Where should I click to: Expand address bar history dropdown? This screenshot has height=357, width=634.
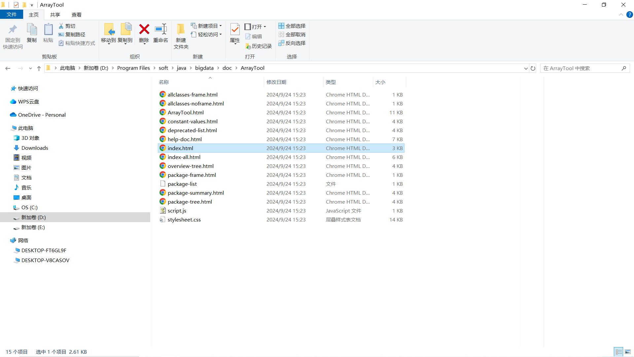pyautogui.click(x=526, y=68)
